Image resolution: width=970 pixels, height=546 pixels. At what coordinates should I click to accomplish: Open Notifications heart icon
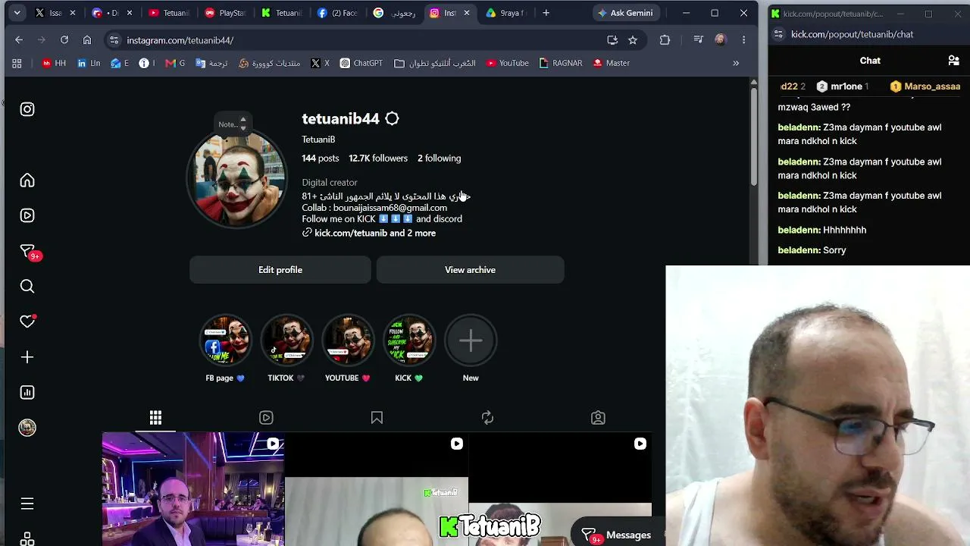coord(27,322)
